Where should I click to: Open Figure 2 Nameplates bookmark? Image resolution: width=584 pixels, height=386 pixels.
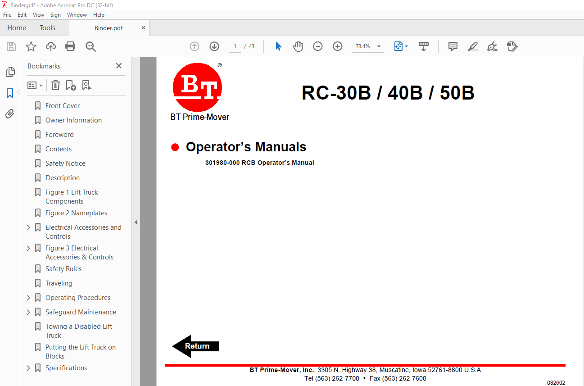click(x=76, y=213)
